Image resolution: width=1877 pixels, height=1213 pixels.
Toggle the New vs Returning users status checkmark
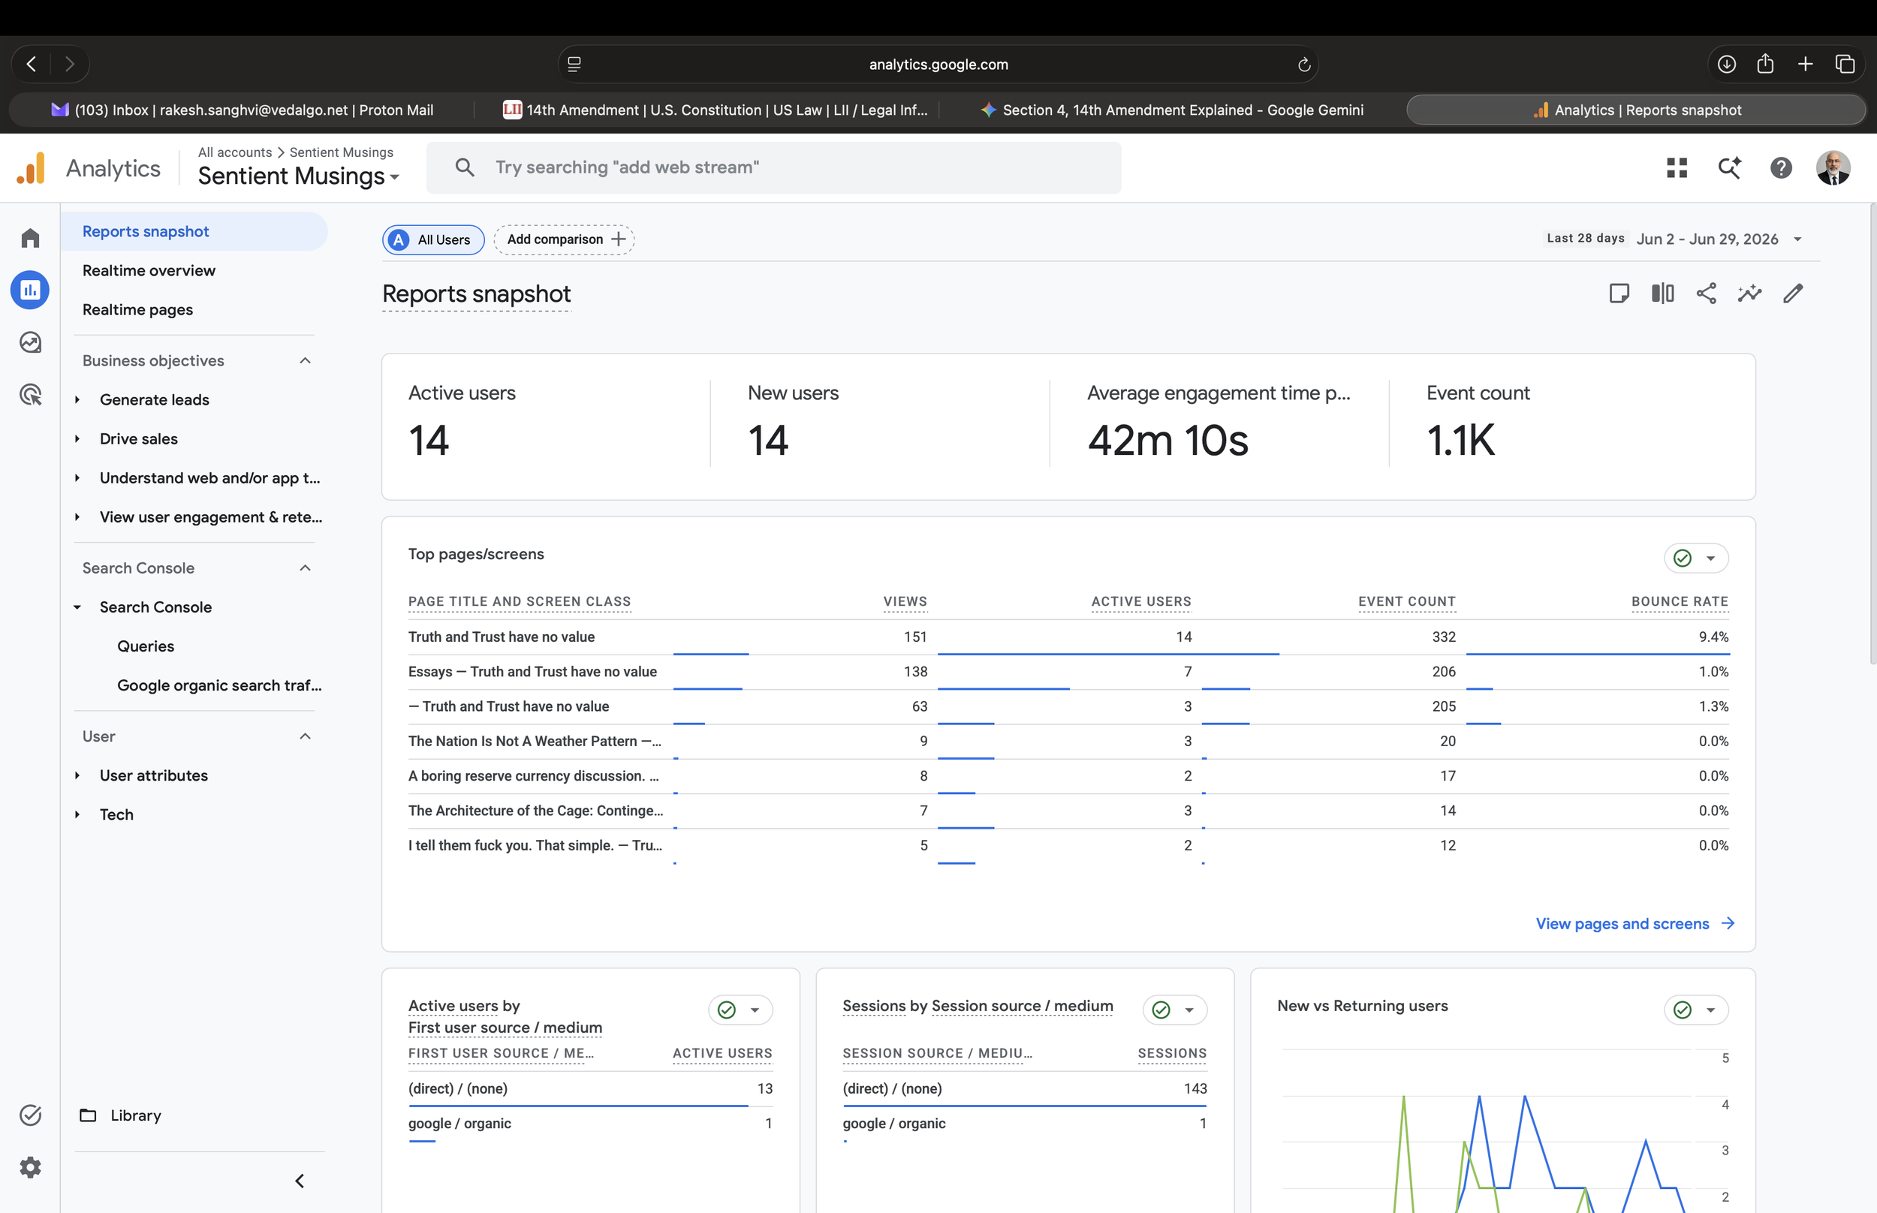[x=1683, y=1010]
